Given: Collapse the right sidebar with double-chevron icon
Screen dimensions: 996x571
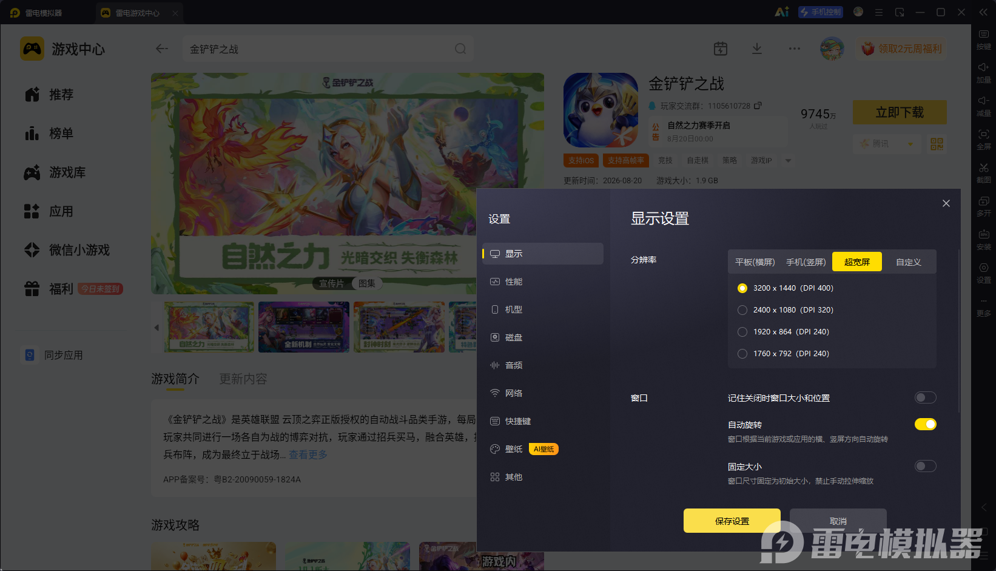Looking at the screenshot, I should (983, 12).
